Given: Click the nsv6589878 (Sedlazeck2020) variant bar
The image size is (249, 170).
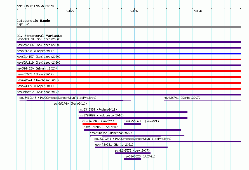Looking at the screenshot, I should point(129,42).
